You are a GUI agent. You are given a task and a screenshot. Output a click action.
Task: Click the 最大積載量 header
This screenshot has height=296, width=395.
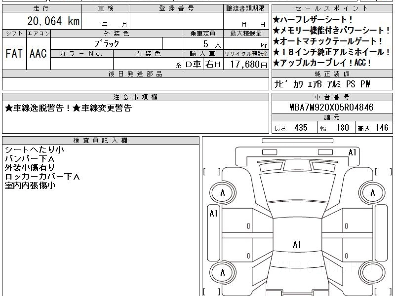(x=246, y=33)
